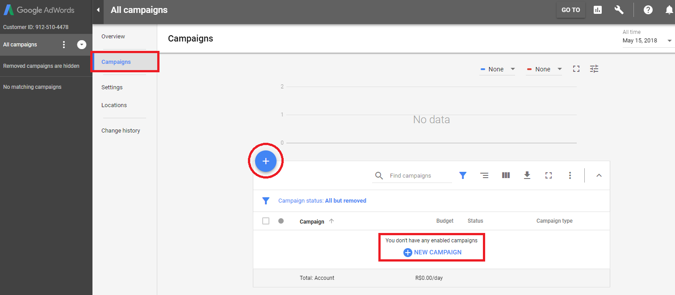Image resolution: width=675 pixels, height=295 pixels.
Task: Open the columns icon in table toolbar
Action: [506, 175]
